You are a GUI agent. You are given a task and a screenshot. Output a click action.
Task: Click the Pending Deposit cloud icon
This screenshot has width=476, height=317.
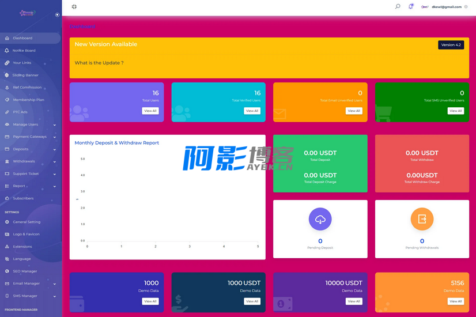tap(320, 219)
